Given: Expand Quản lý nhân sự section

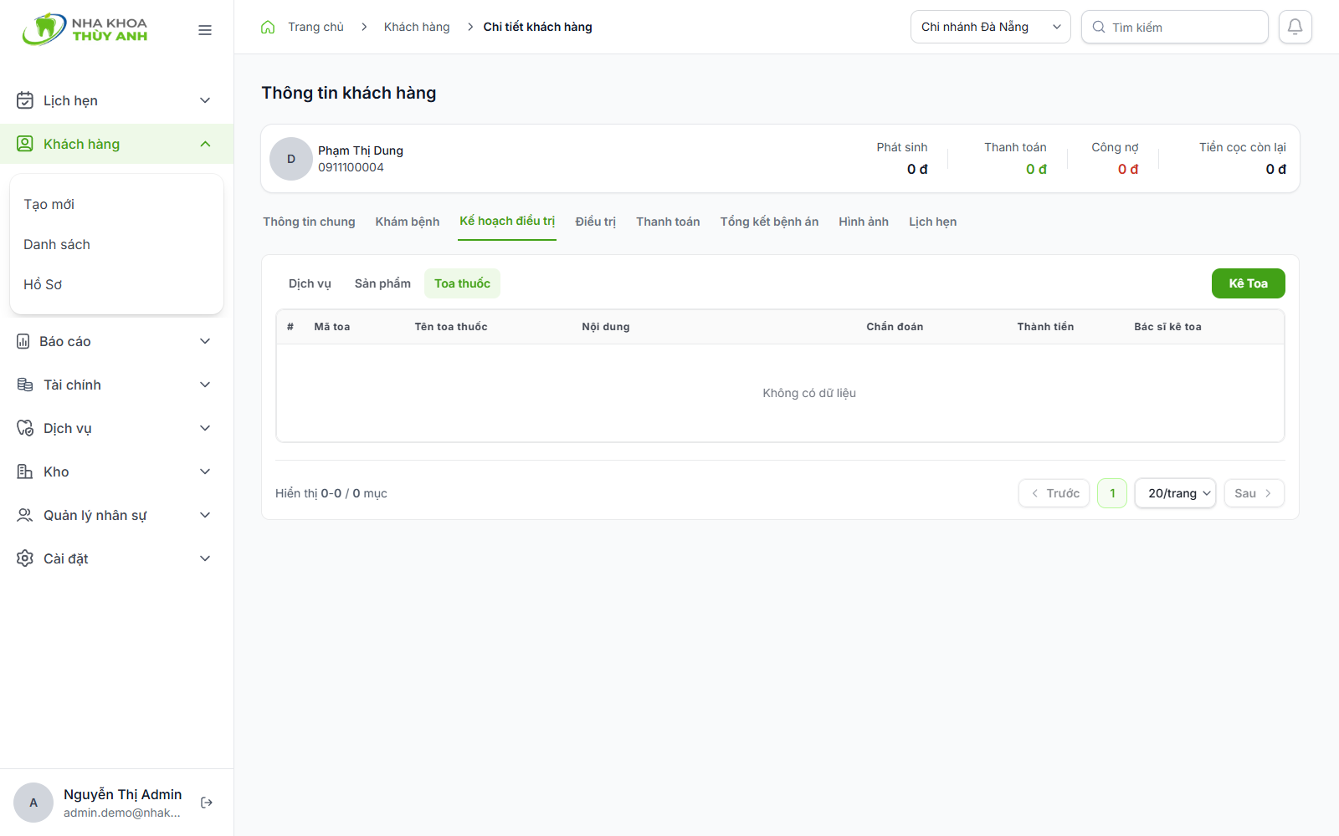Looking at the screenshot, I should (x=114, y=515).
